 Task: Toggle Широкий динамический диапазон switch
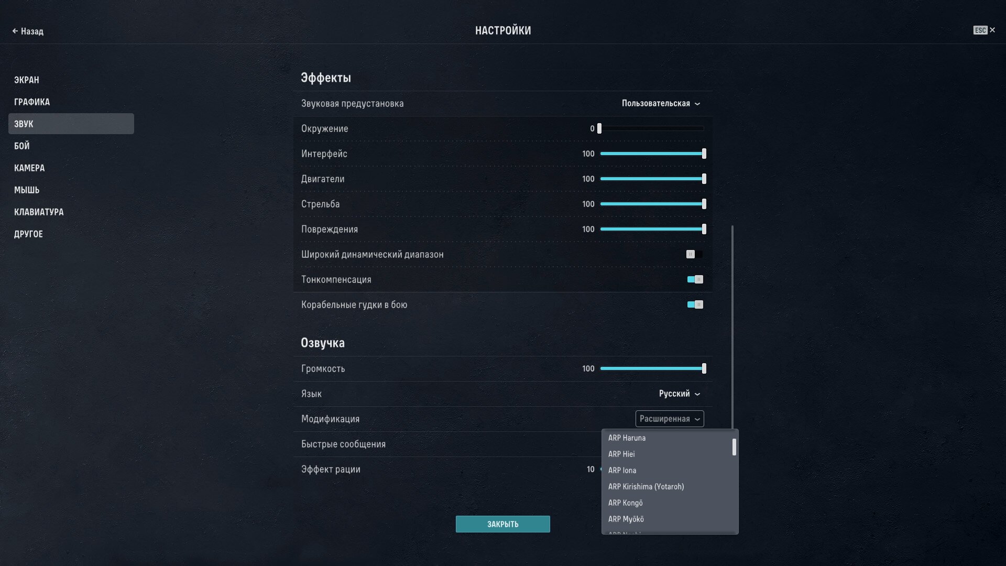click(694, 254)
